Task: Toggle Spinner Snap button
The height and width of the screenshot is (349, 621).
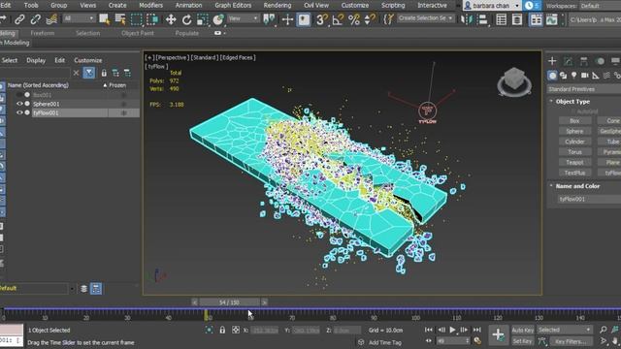Action: coord(370,19)
